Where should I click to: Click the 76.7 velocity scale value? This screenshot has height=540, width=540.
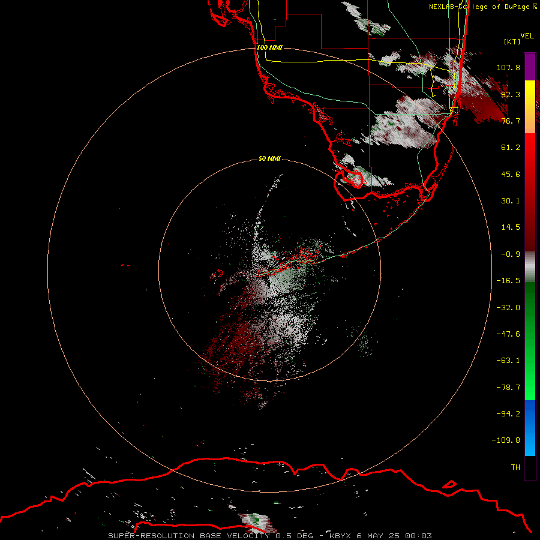click(x=511, y=121)
